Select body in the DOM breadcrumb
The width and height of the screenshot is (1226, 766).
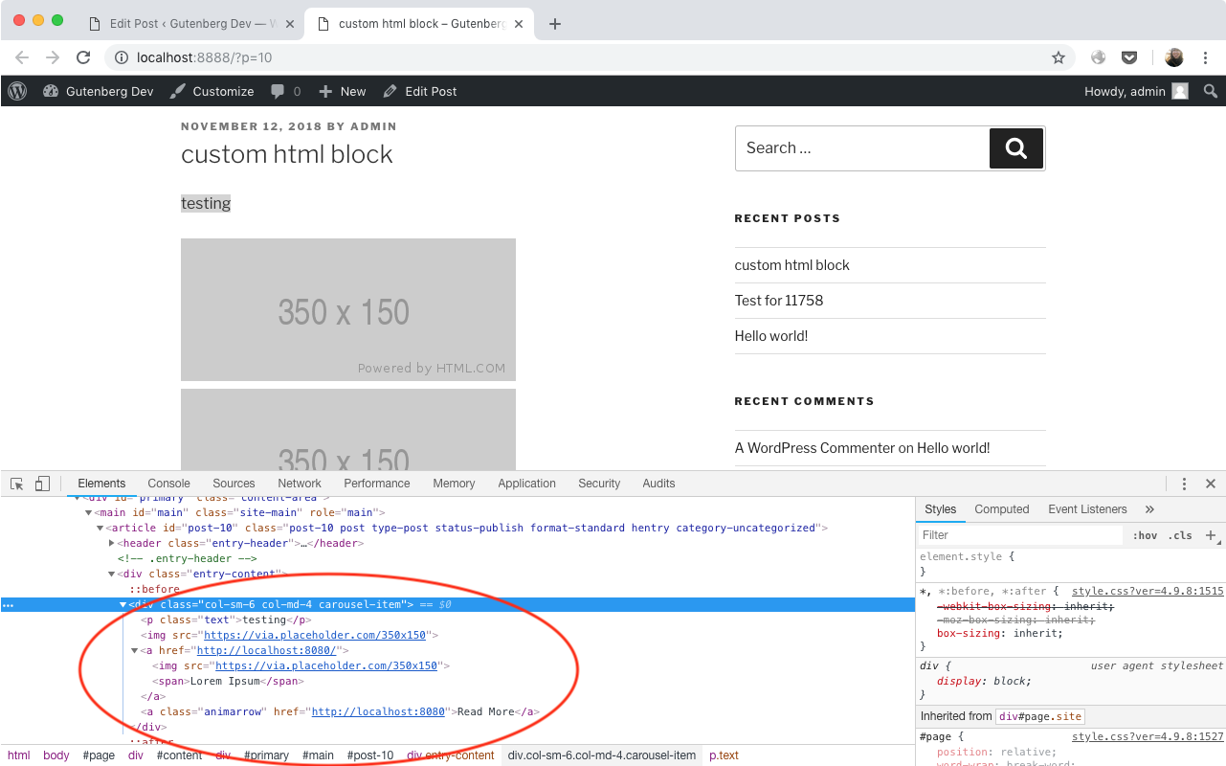pos(56,755)
